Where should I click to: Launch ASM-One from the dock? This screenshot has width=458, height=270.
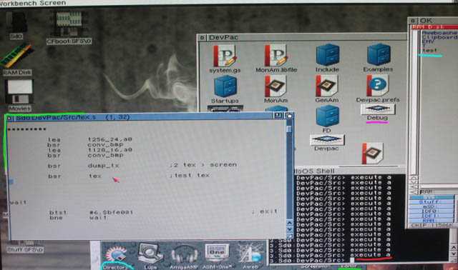point(218,256)
